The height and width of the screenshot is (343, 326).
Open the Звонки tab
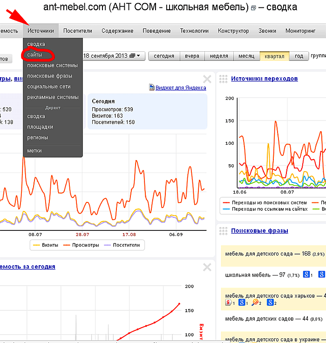[x=267, y=31]
